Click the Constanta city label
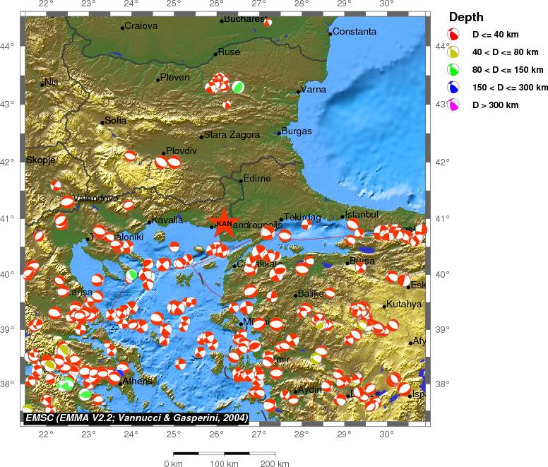Viewport: 548px width, 467px height. tap(355, 32)
